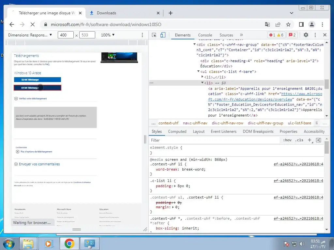This screenshot has width=334, height=250.
Task: Collapse the selected li $0 node
Action: (x=202, y=83)
